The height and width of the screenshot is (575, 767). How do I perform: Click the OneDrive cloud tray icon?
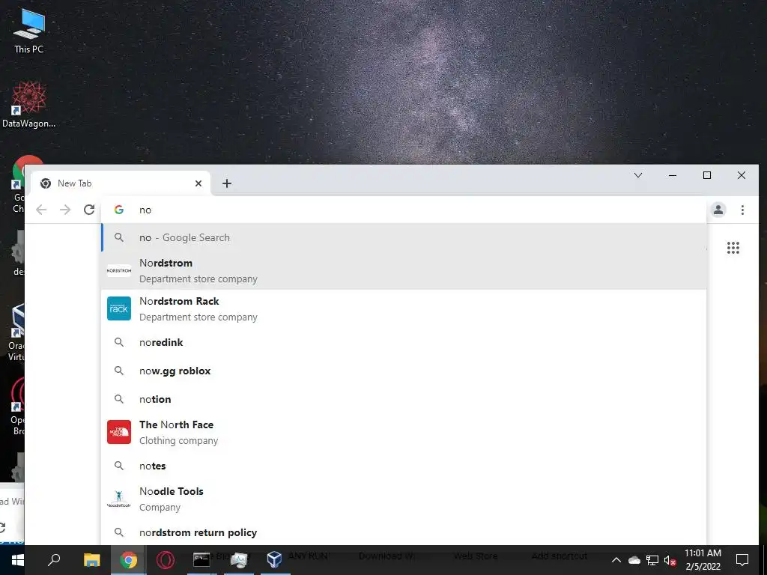pos(634,560)
